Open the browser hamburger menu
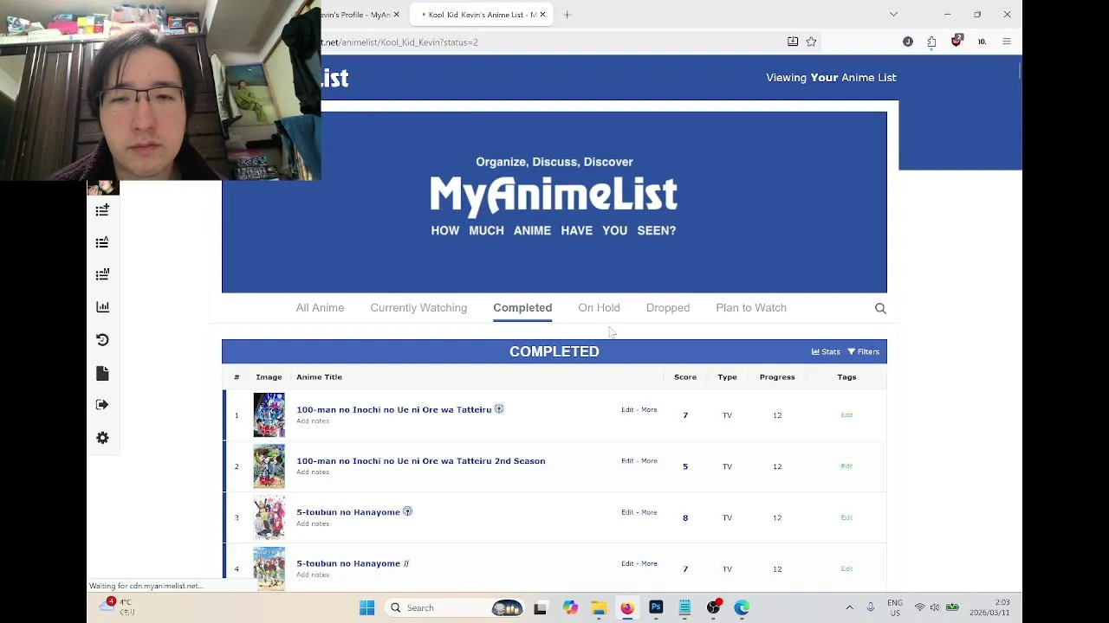Screen dimensions: 1109x623 (1007, 42)
